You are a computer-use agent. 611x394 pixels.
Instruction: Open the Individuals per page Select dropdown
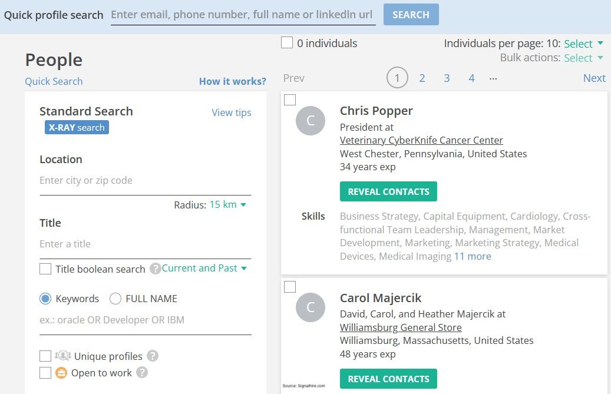pyautogui.click(x=583, y=44)
